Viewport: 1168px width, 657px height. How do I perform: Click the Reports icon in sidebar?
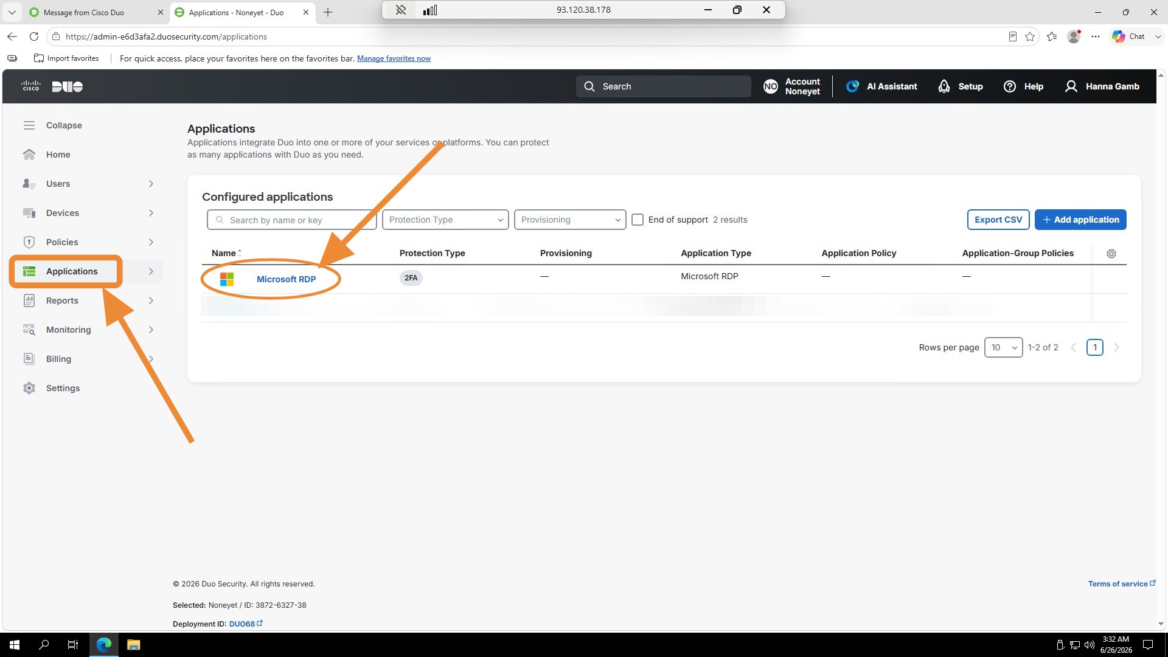click(x=29, y=301)
